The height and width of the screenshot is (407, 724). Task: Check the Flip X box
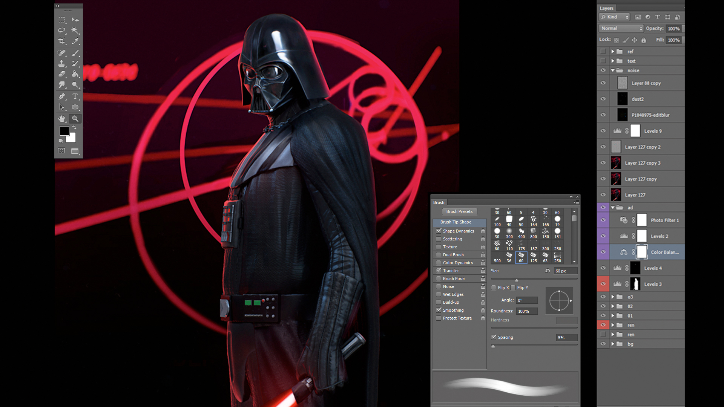(494, 288)
